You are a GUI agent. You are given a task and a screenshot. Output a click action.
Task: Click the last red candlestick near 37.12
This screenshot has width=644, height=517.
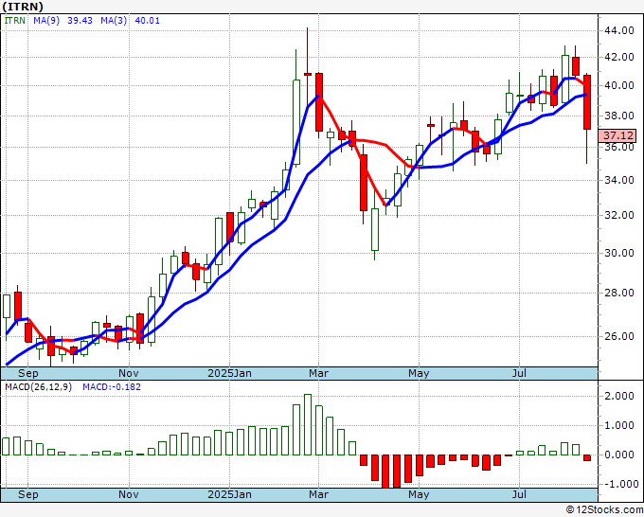(587, 102)
